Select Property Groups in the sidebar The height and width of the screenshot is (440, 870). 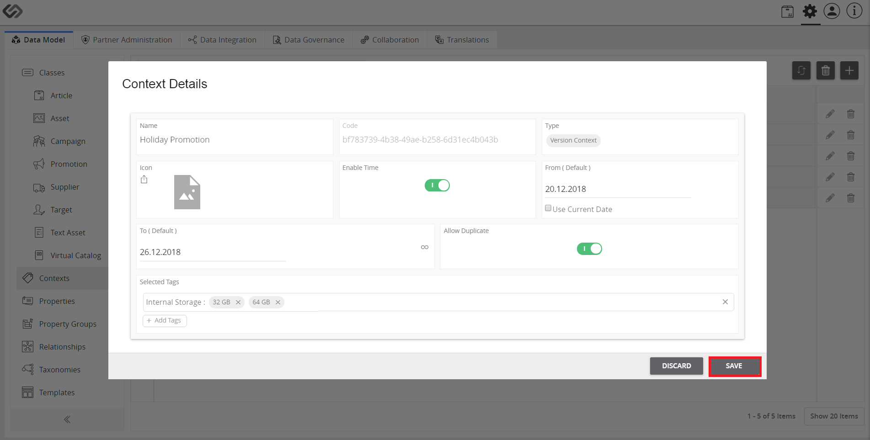point(62,324)
